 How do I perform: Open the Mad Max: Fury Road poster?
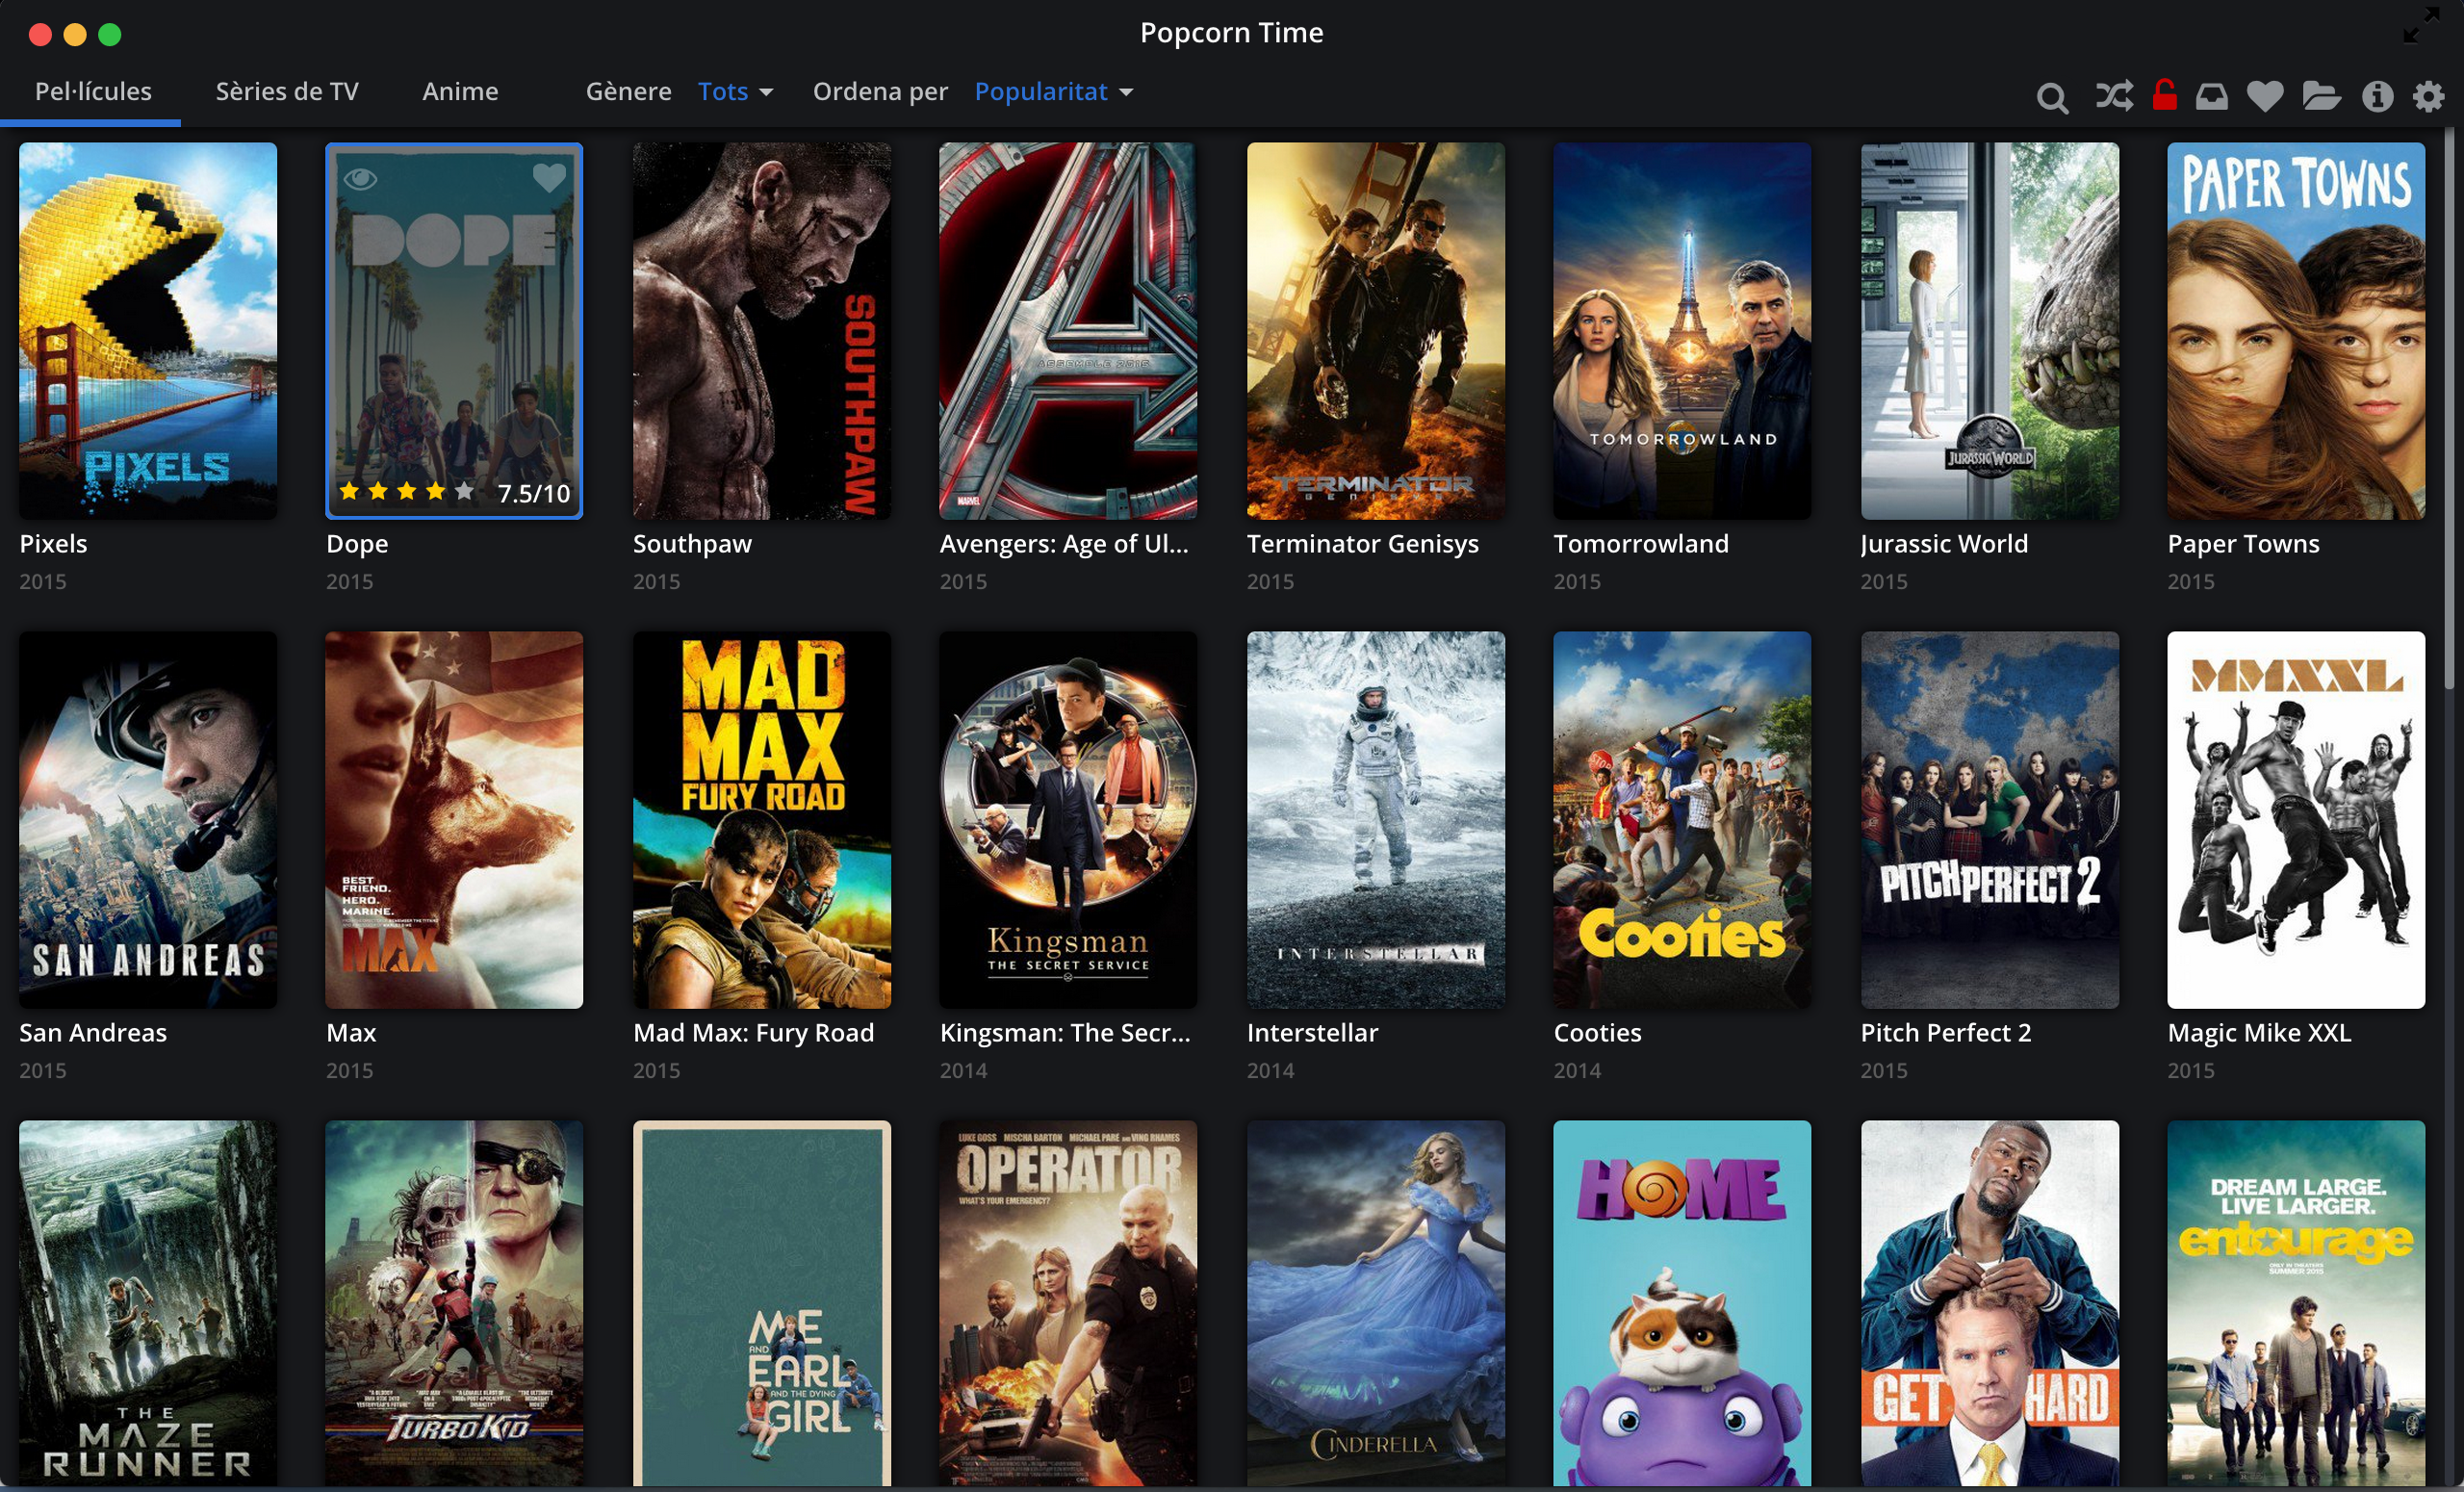click(762, 820)
